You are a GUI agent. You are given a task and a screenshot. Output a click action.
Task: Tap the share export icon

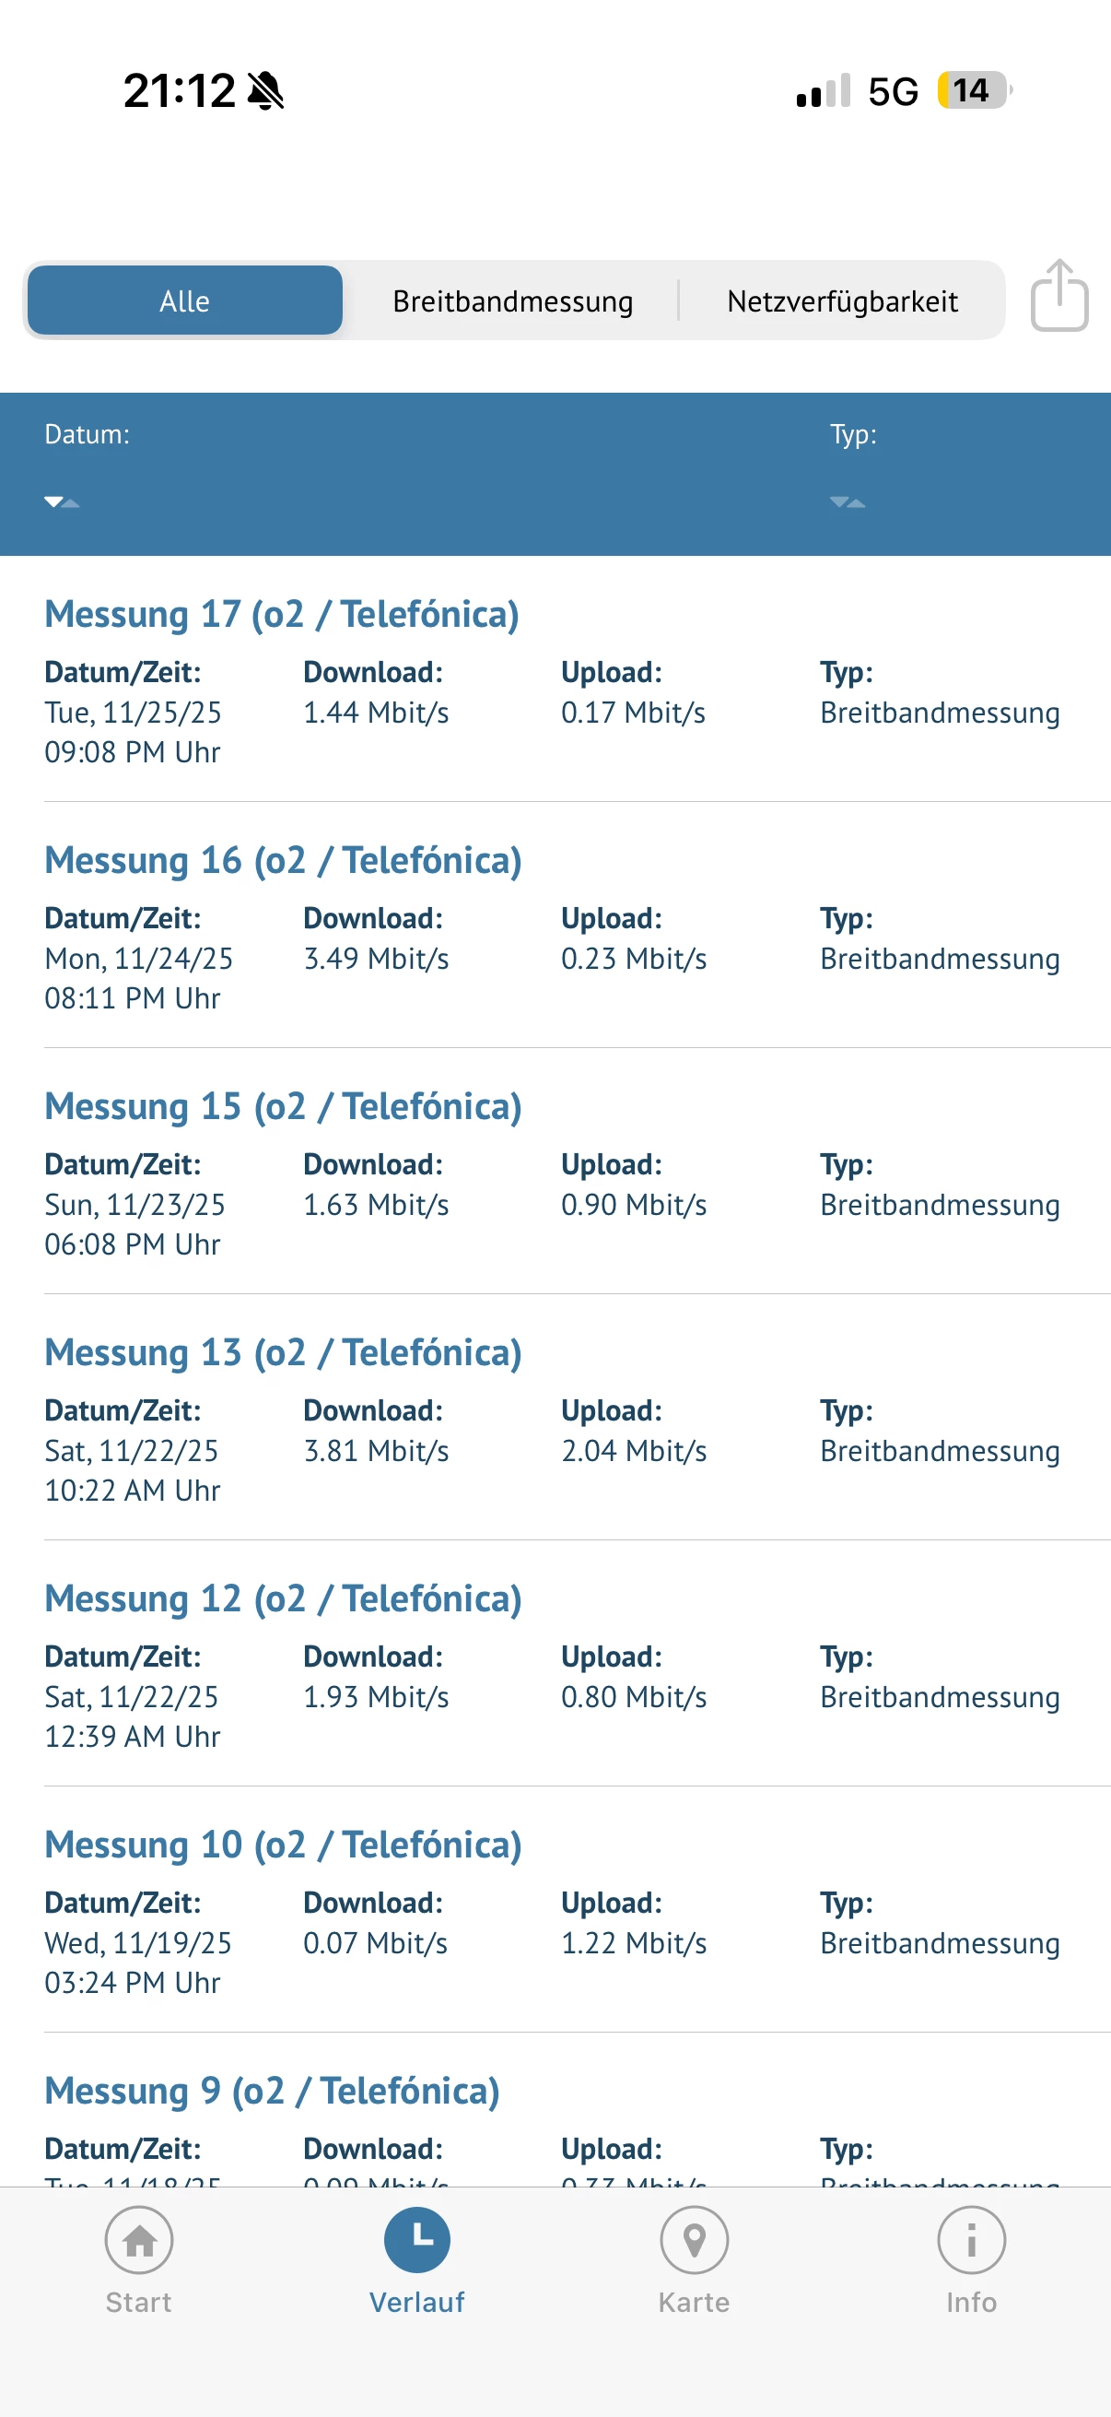click(1058, 298)
